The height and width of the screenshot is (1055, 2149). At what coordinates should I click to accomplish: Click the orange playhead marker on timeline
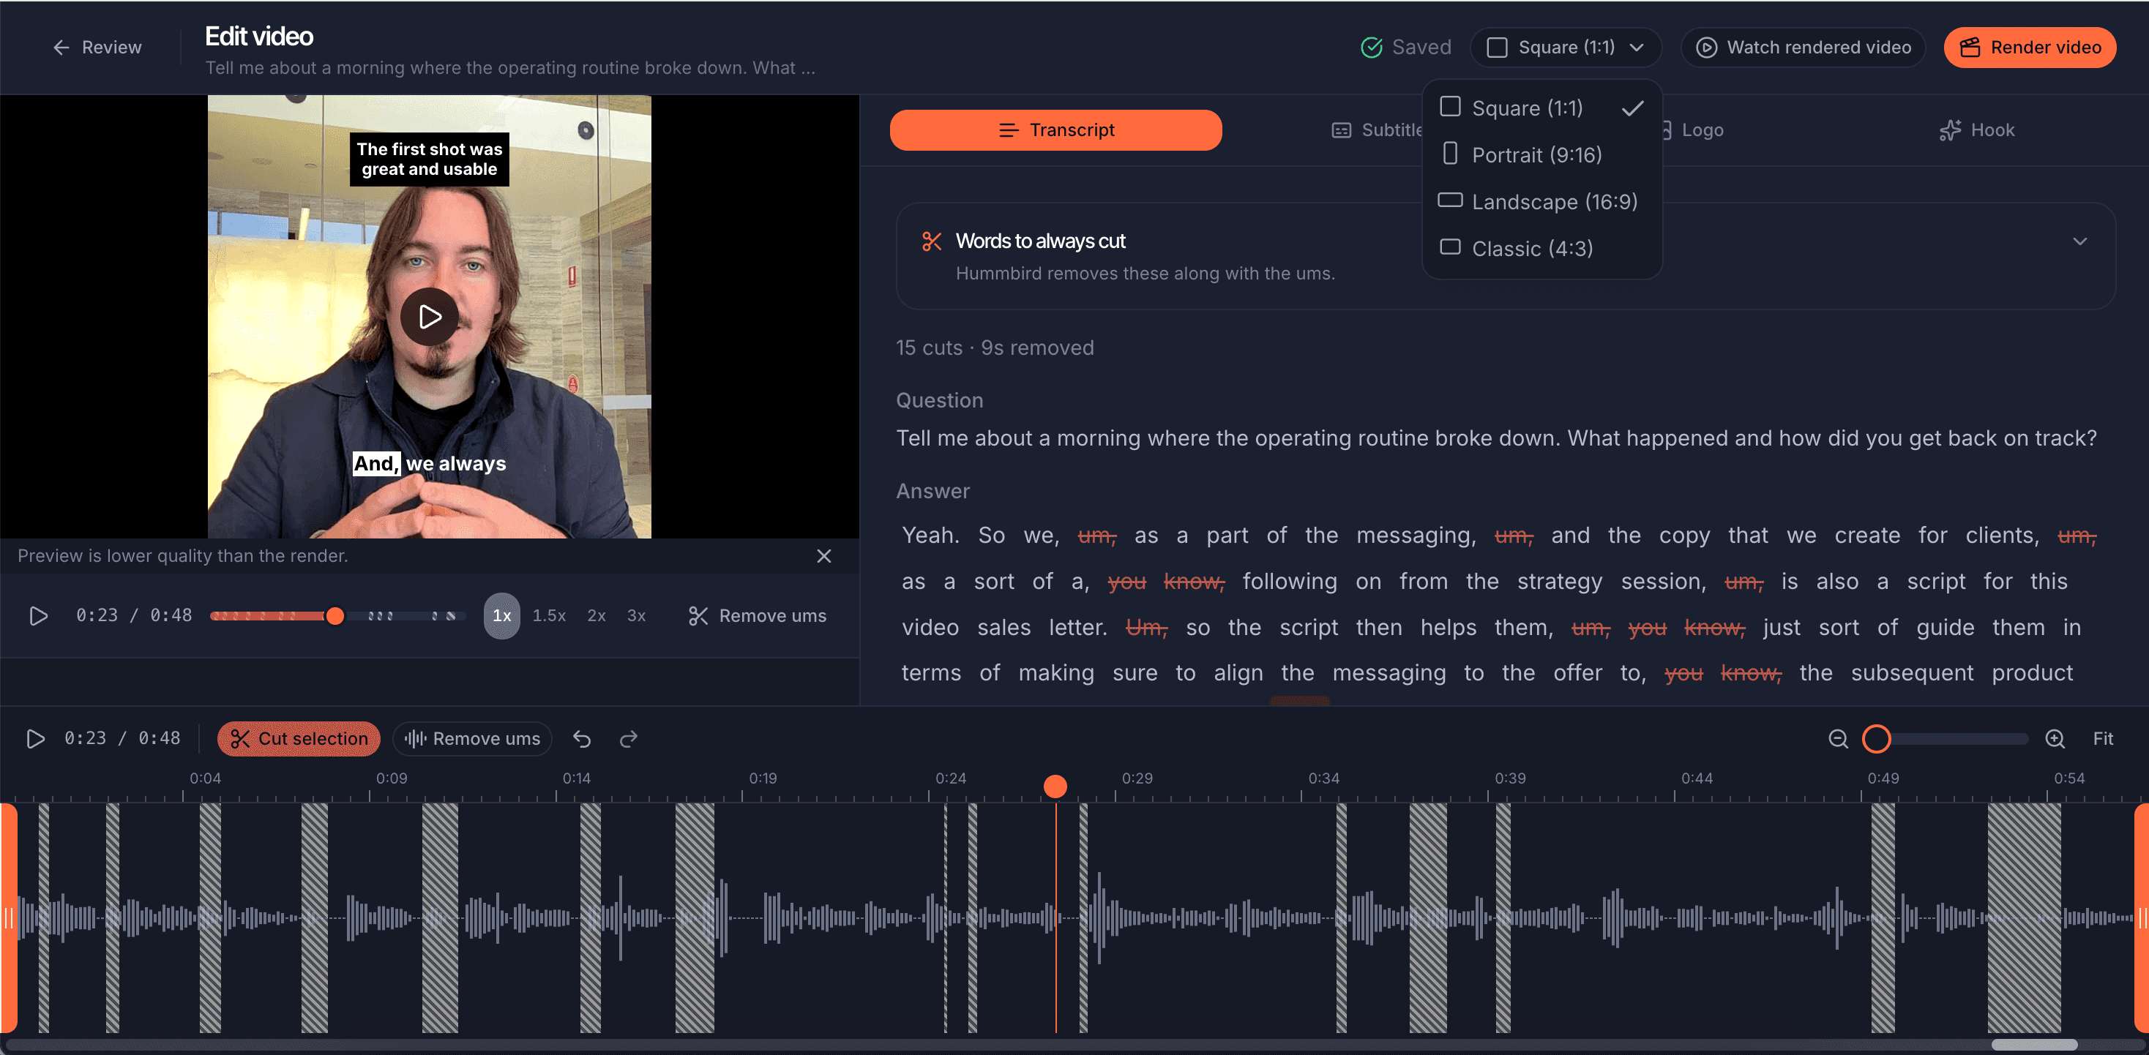(x=1055, y=786)
